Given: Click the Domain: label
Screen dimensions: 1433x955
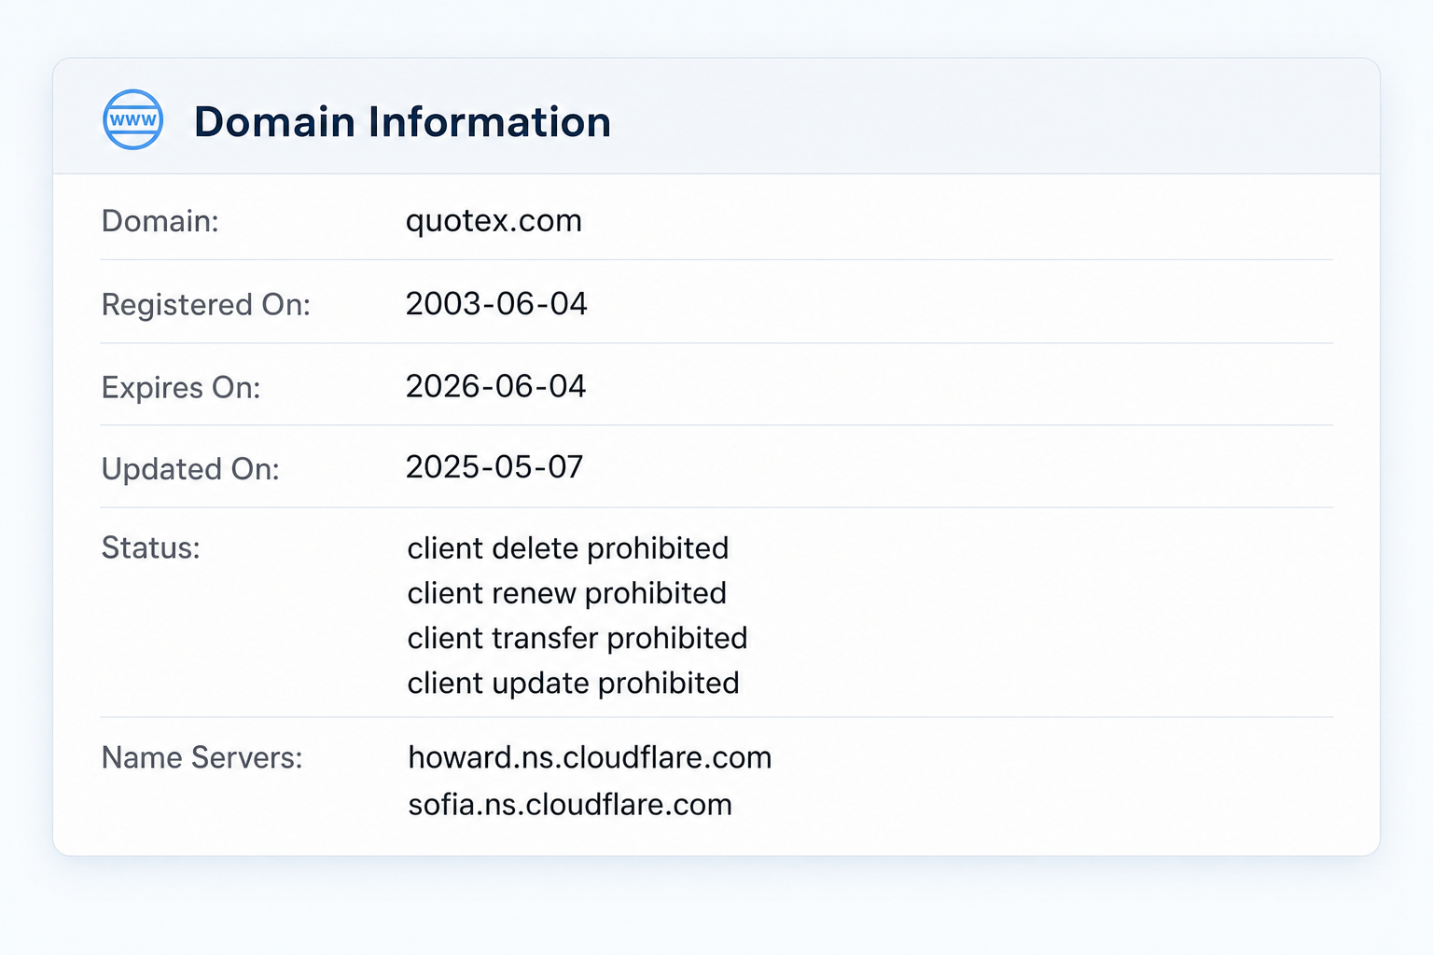Looking at the screenshot, I should point(160,221).
